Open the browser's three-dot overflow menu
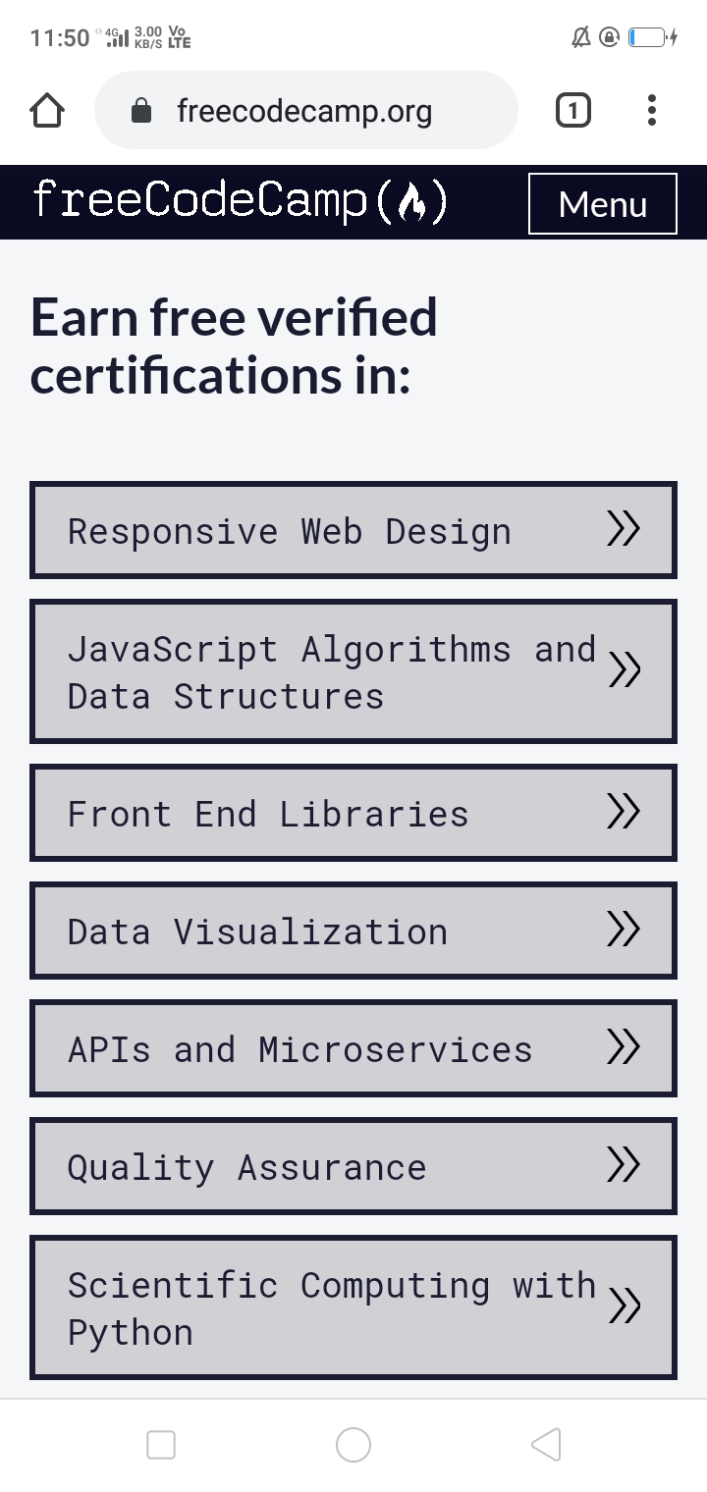Viewport: 707px width, 1492px height. [651, 110]
